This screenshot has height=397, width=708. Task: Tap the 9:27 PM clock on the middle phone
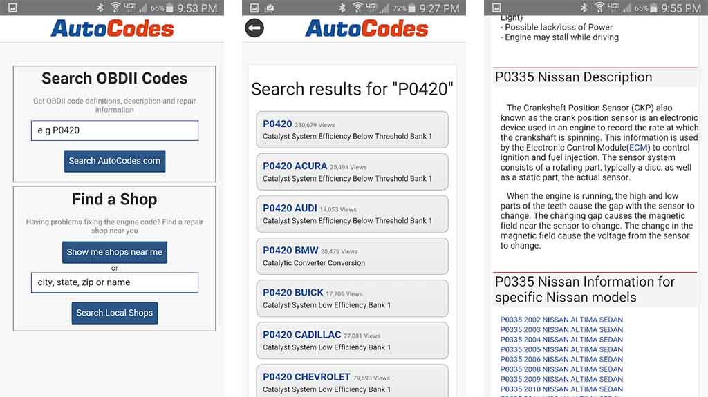tap(439, 8)
